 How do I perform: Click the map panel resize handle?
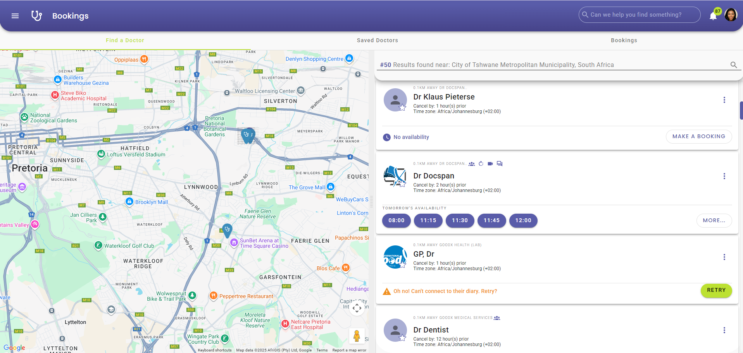pos(371,202)
